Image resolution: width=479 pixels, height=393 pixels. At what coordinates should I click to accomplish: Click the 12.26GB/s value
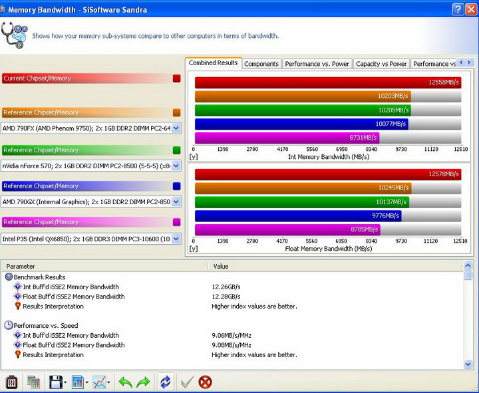click(226, 287)
